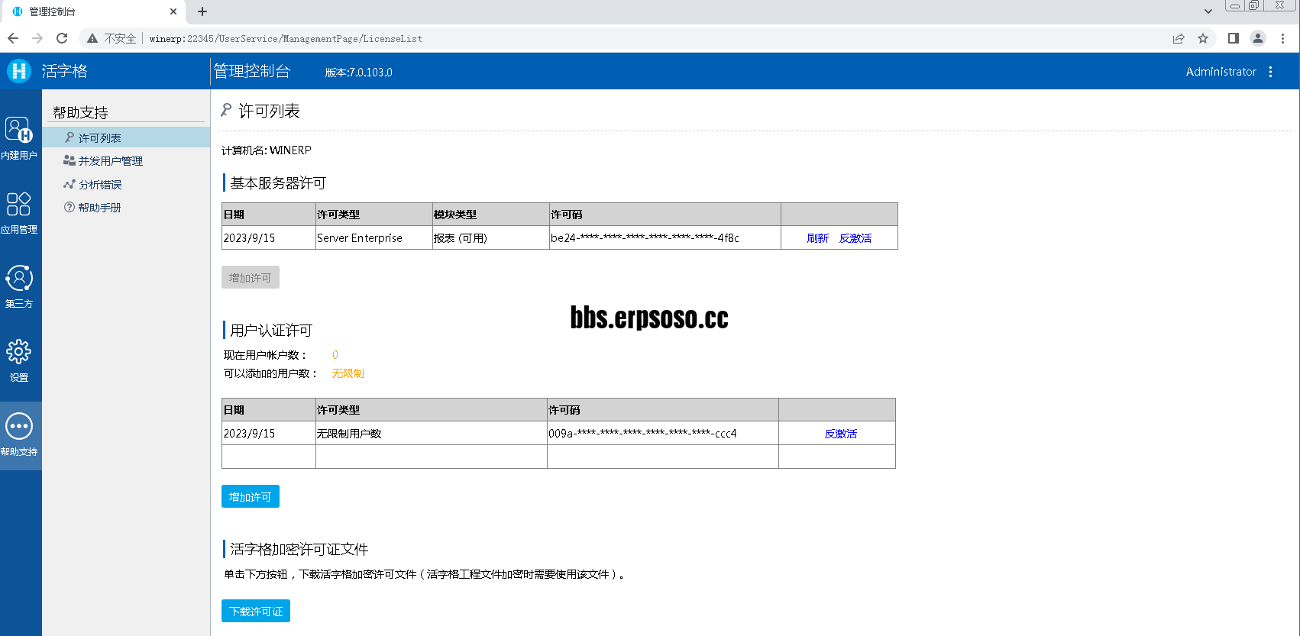Close the 管理控制台 browser tab

173,11
